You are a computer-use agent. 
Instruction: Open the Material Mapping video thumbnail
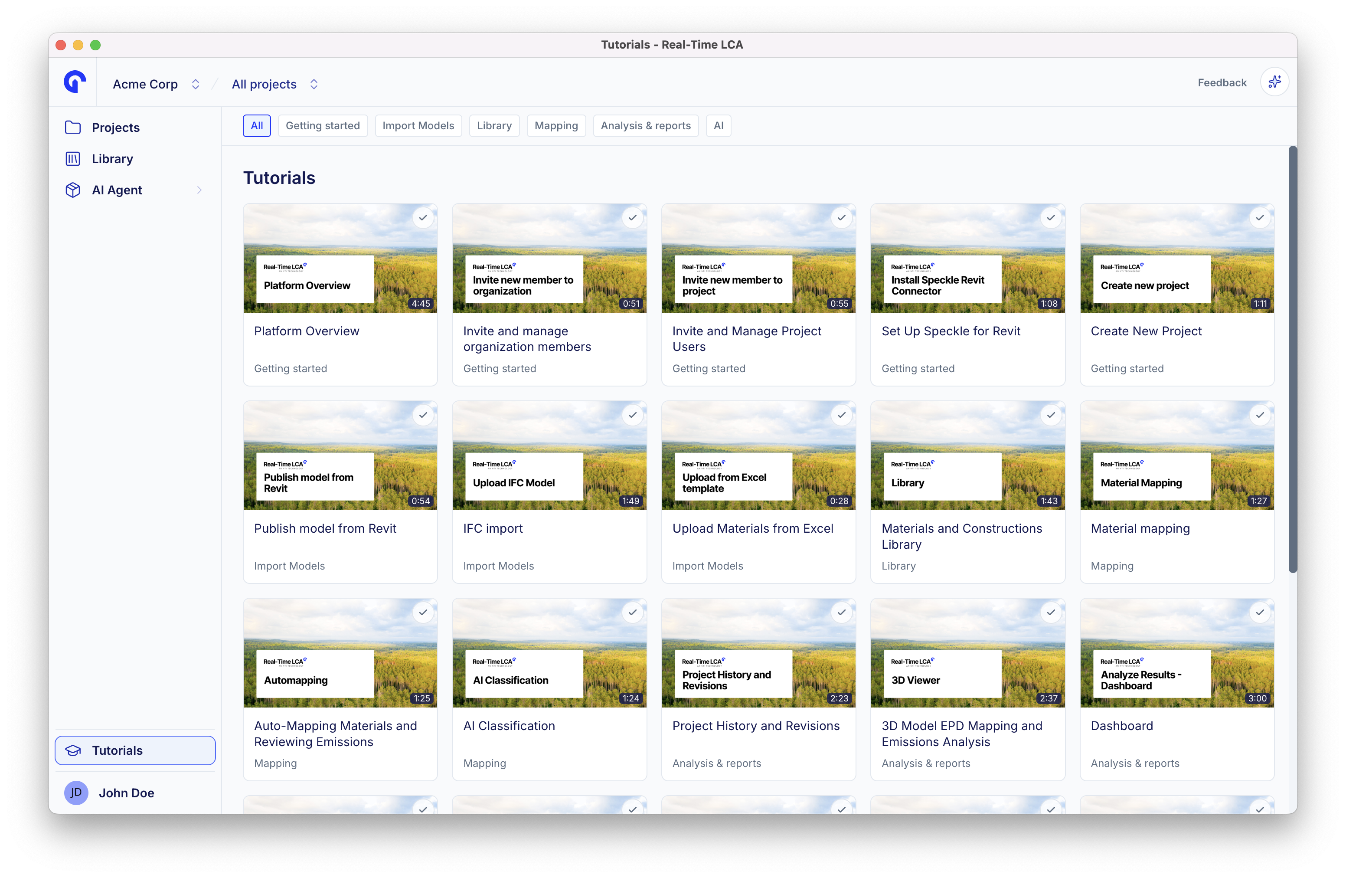[x=1177, y=455]
